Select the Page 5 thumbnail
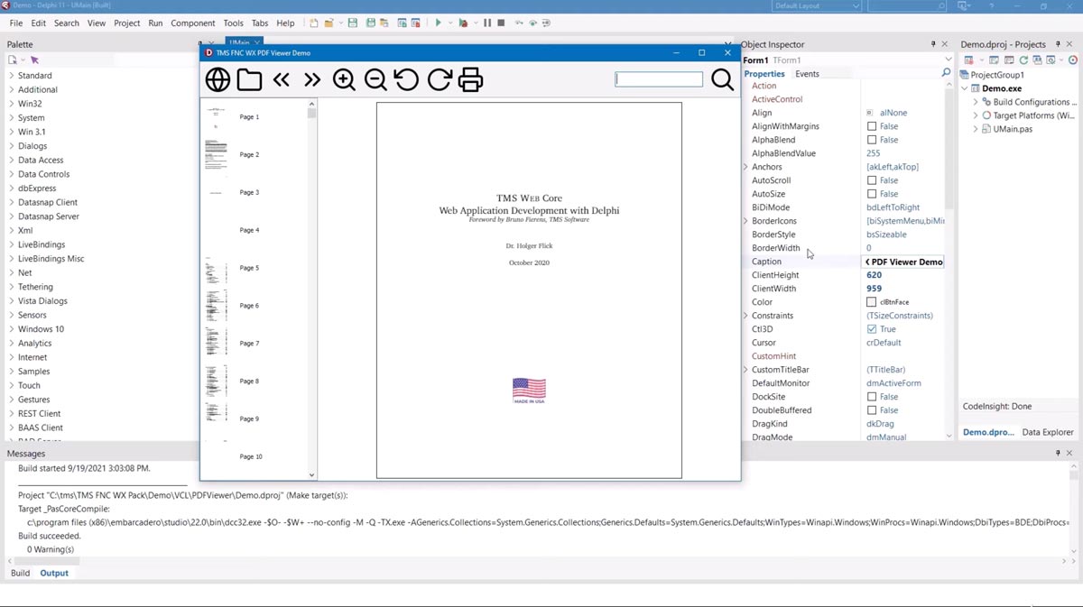1083x607 pixels. (x=217, y=268)
